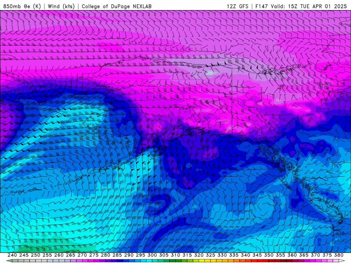Click the 380 colorbar label
Viewport: 351px width, 263px height.
pyautogui.click(x=339, y=255)
